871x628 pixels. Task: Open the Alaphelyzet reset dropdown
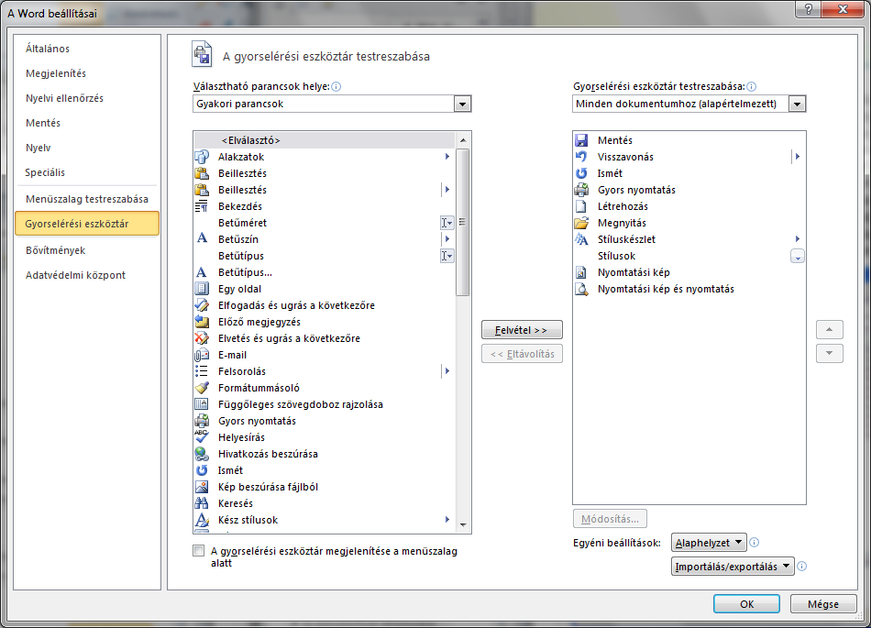tap(708, 543)
